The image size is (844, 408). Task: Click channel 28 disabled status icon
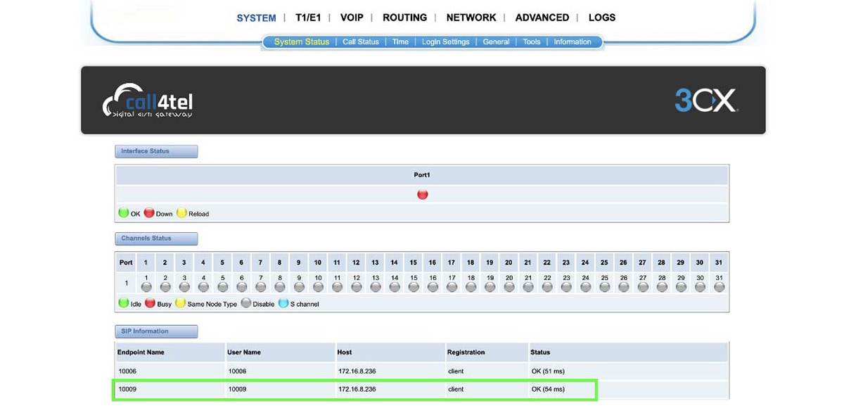(661, 287)
